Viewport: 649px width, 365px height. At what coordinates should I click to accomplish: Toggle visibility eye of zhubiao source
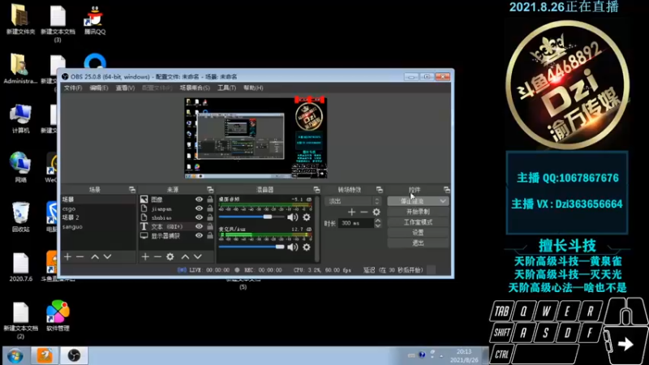coord(199,217)
